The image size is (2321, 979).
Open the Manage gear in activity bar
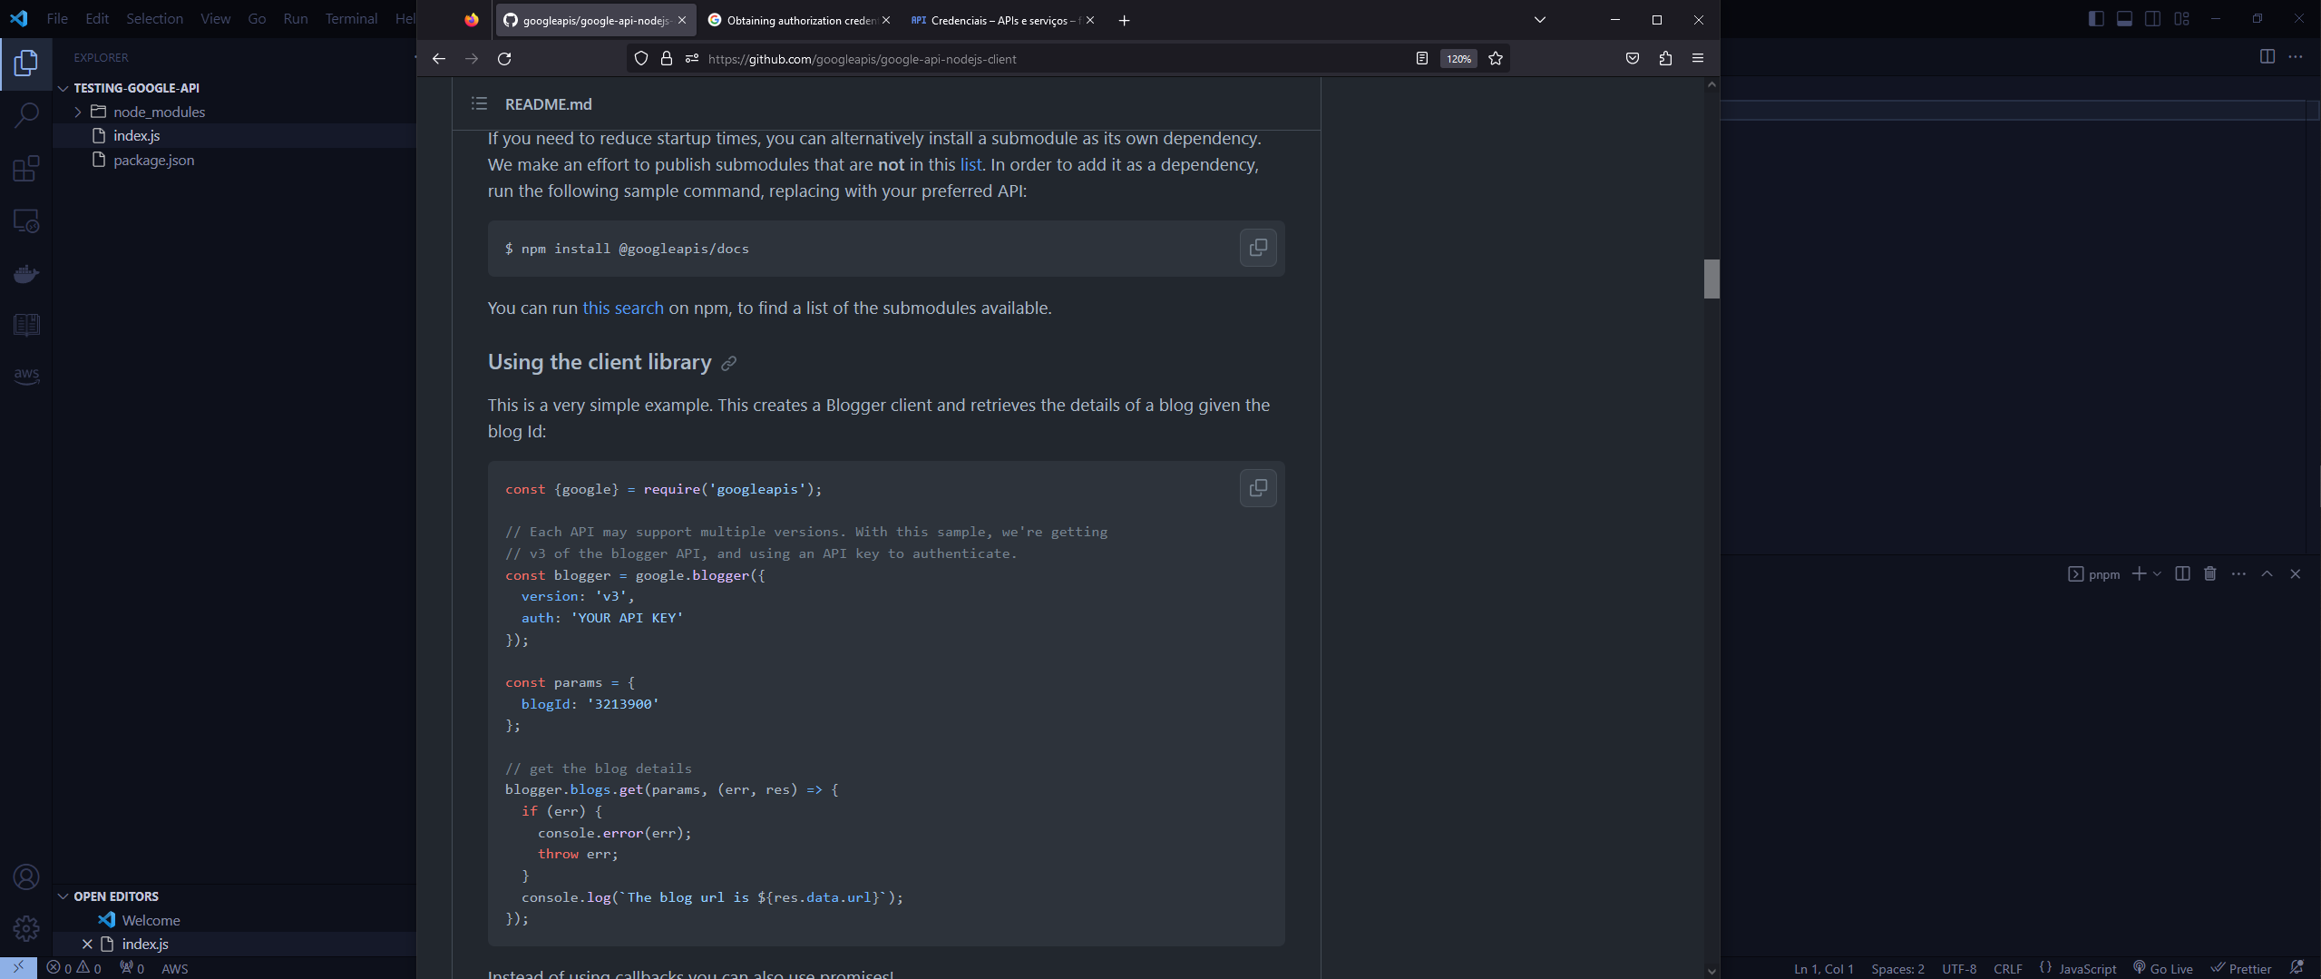26,928
